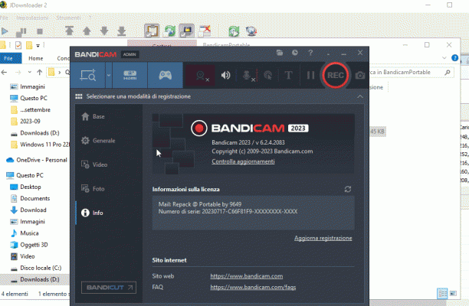The width and height of the screenshot is (469, 306).
Task: Click Aggiorna registrazione link
Action: [x=323, y=238]
